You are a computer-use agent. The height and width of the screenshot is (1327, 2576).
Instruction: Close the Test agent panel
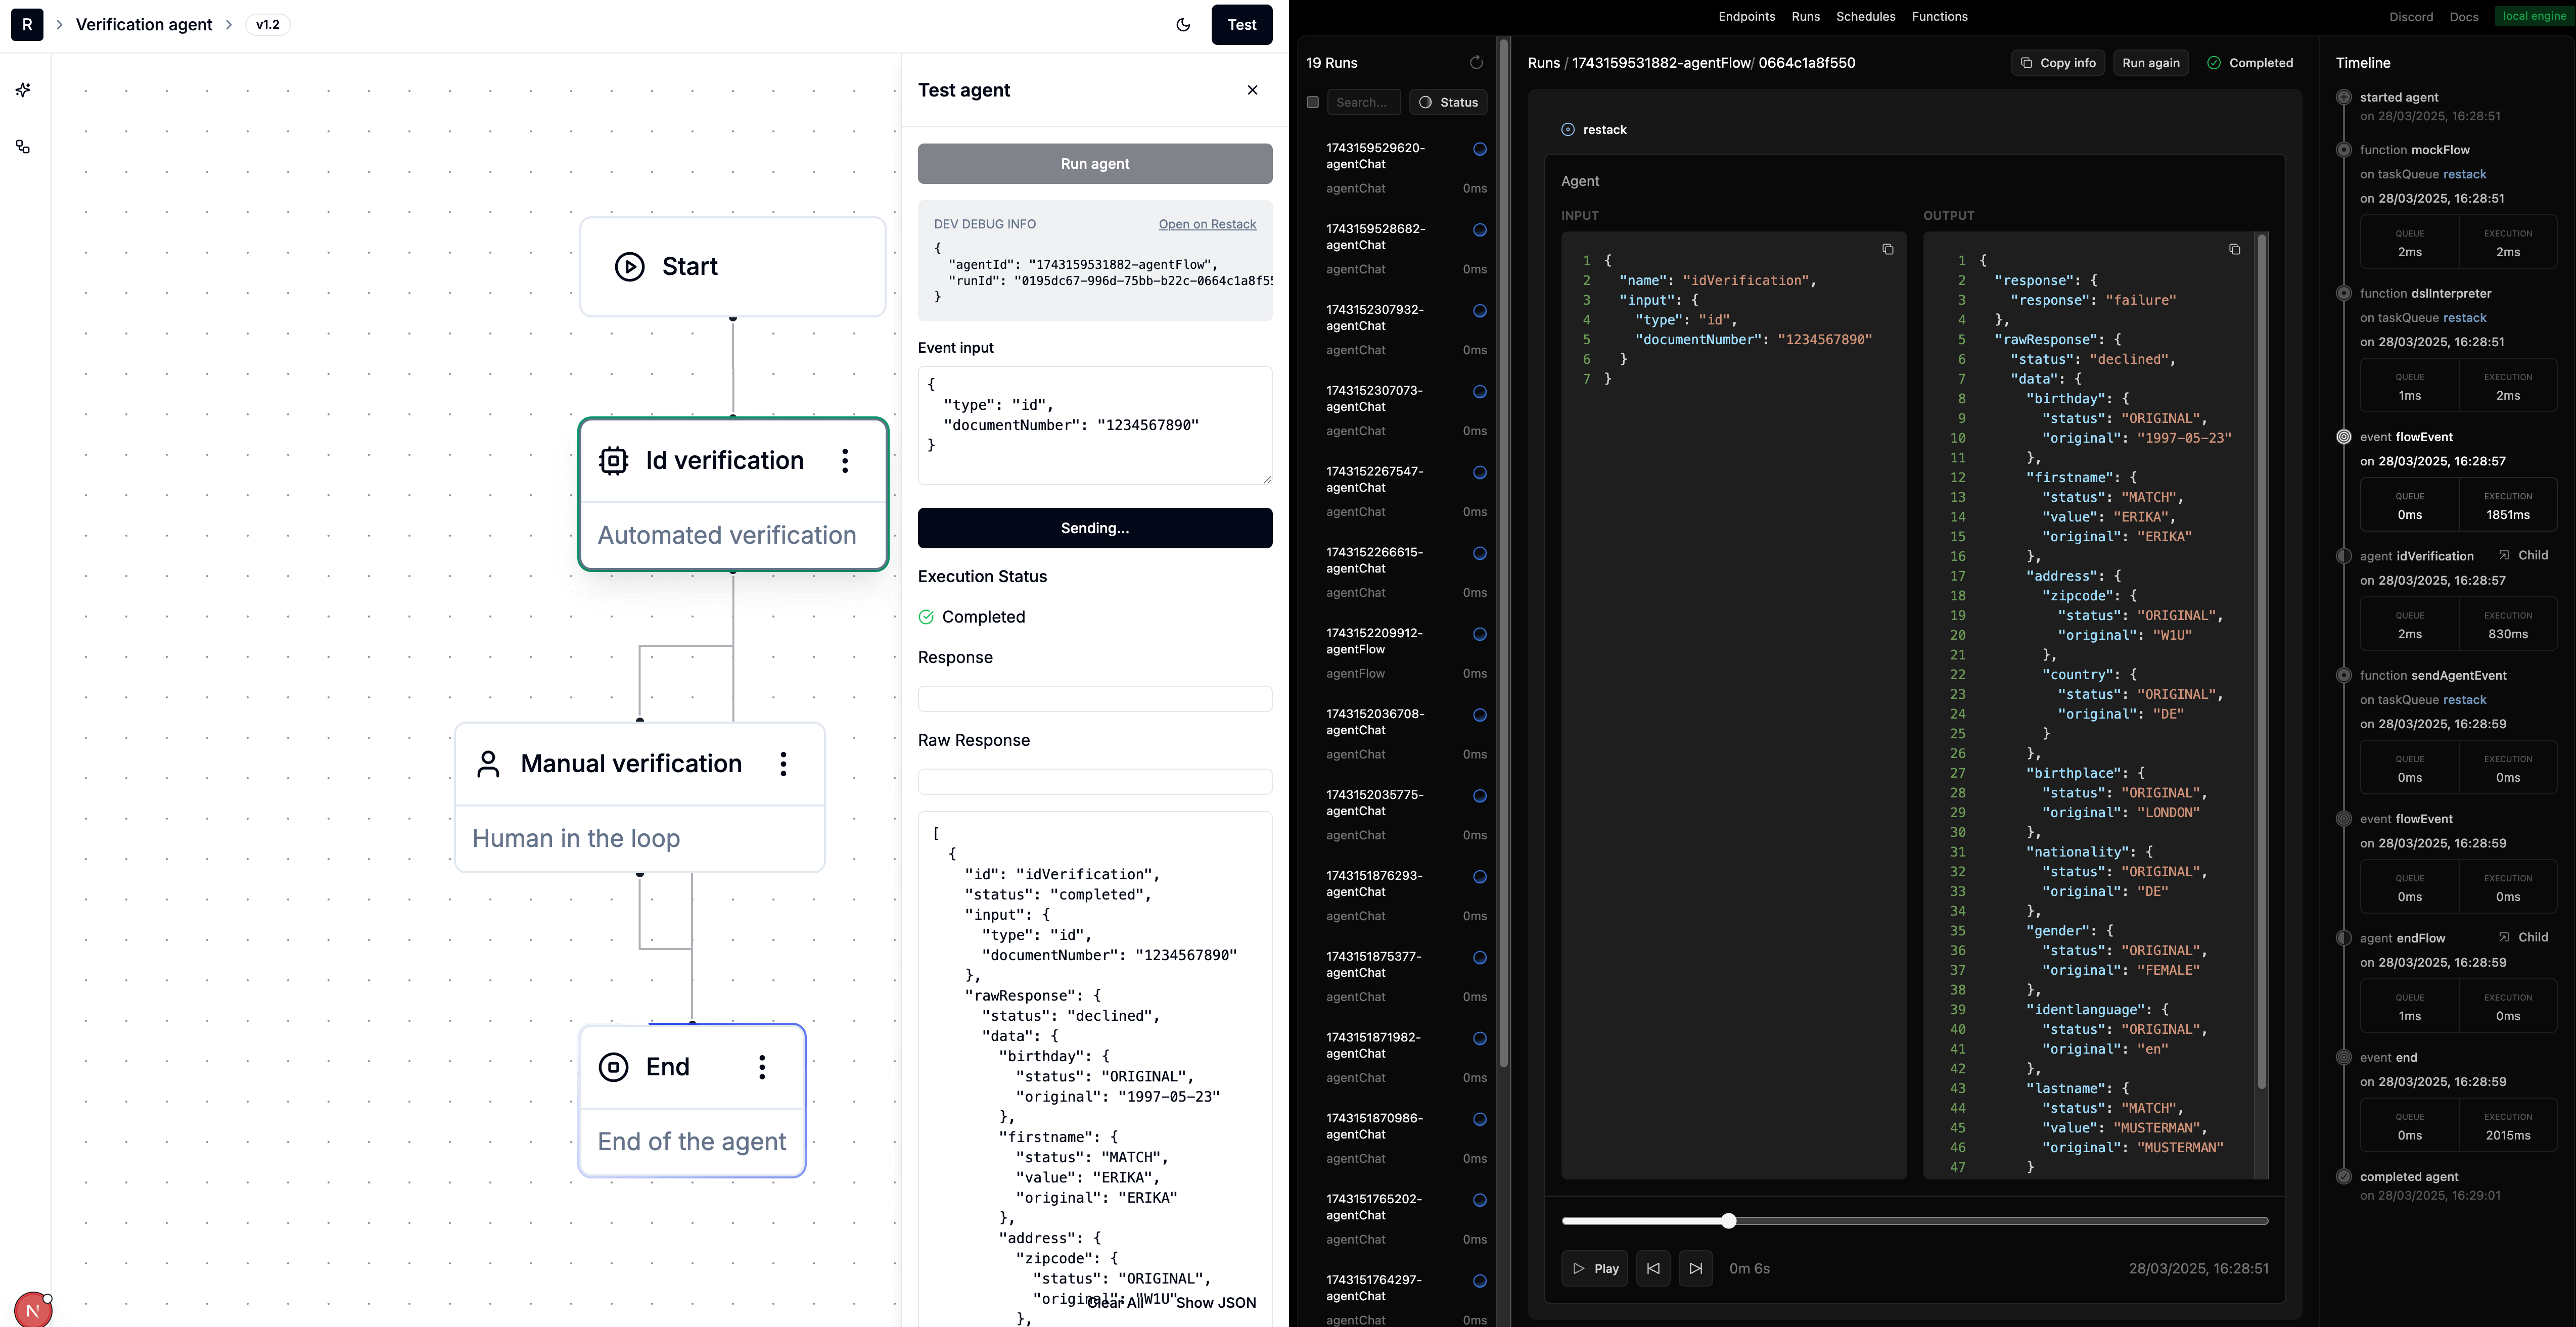tap(1252, 90)
